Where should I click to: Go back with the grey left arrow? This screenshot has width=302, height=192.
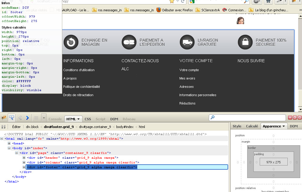20,118
